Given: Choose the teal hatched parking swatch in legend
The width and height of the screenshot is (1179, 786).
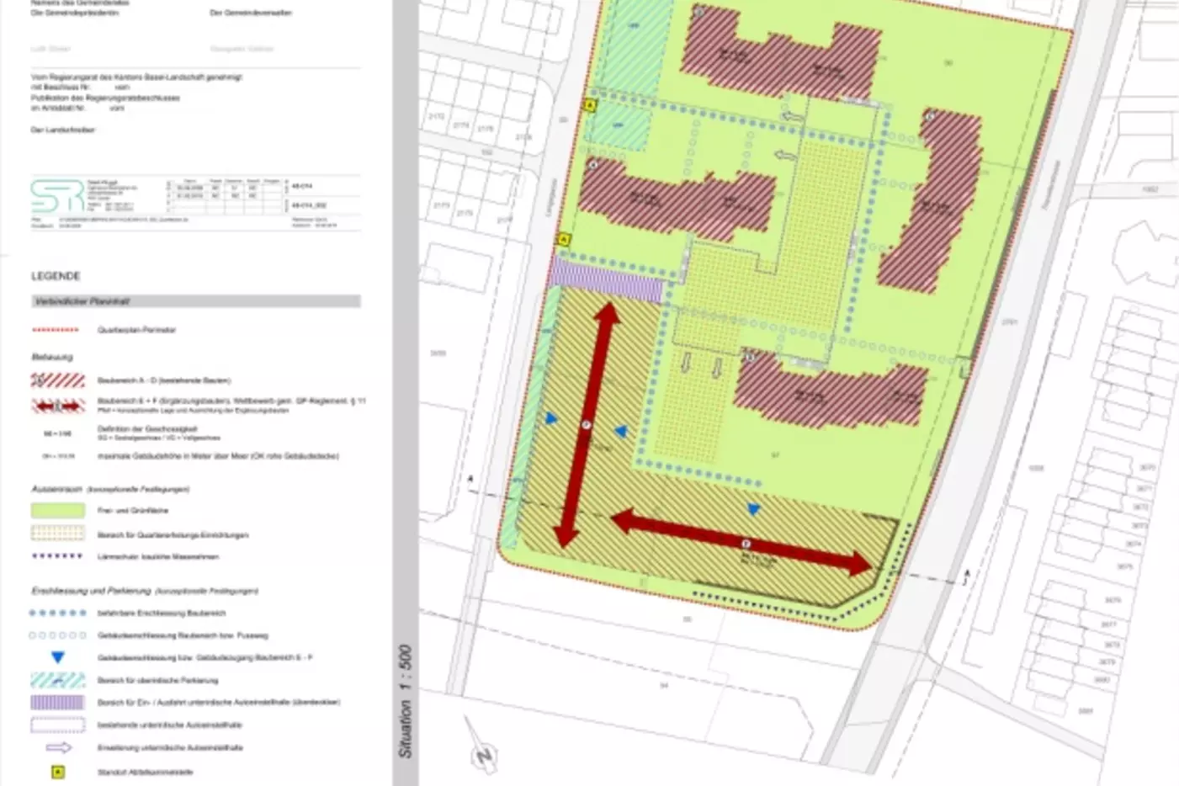Looking at the screenshot, I should click(x=58, y=680).
